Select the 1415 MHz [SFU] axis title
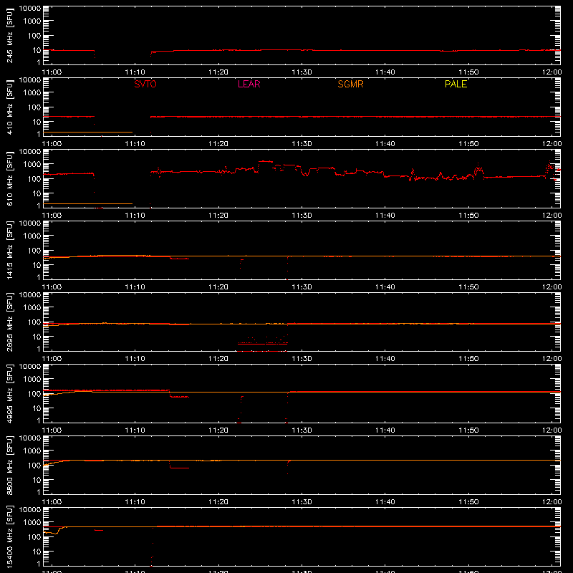573x573 pixels. coord(9,250)
